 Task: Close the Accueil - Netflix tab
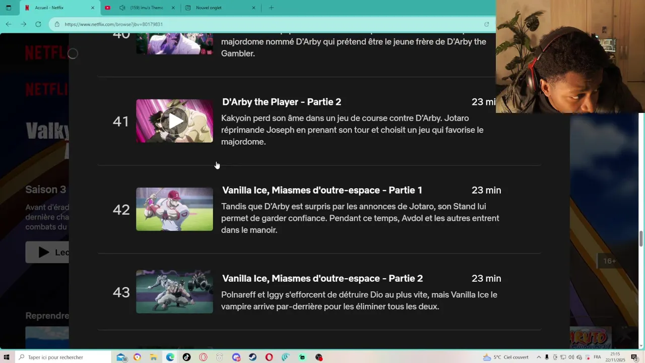pos(92,8)
